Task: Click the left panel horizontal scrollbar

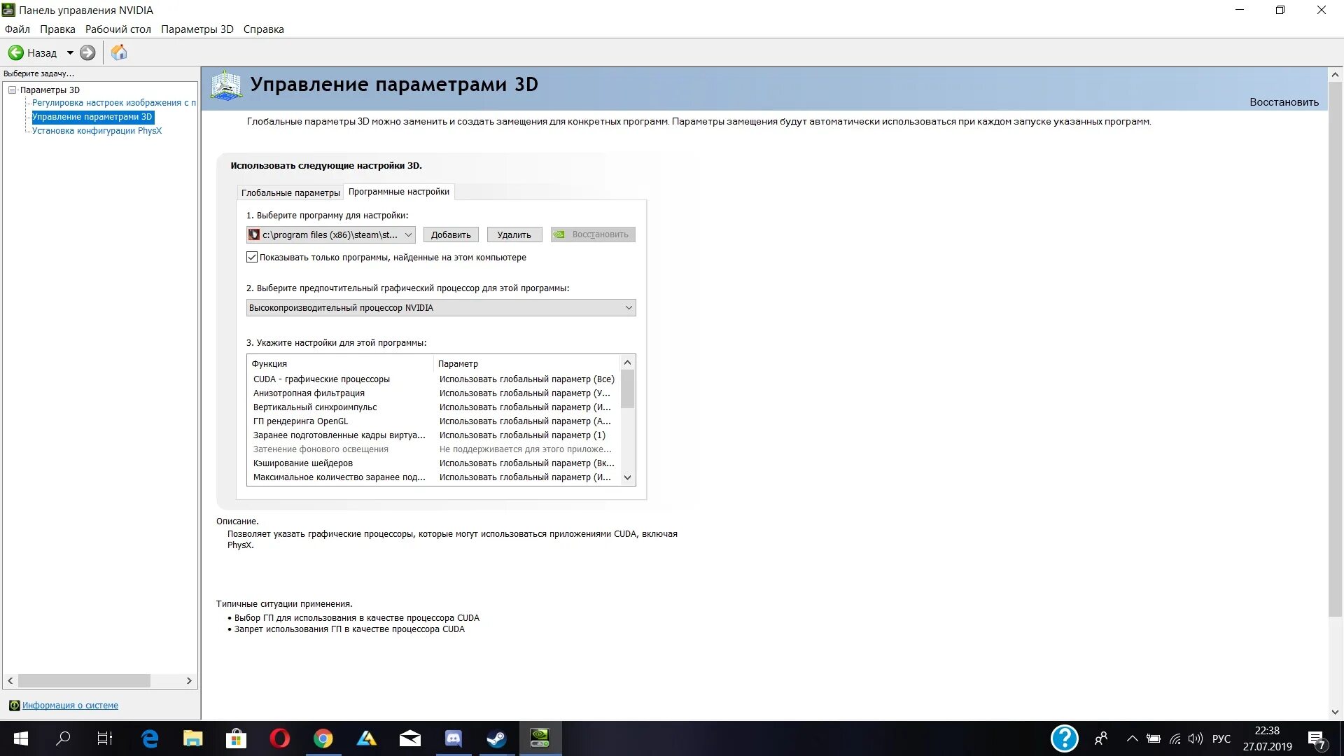Action: [84, 680]
